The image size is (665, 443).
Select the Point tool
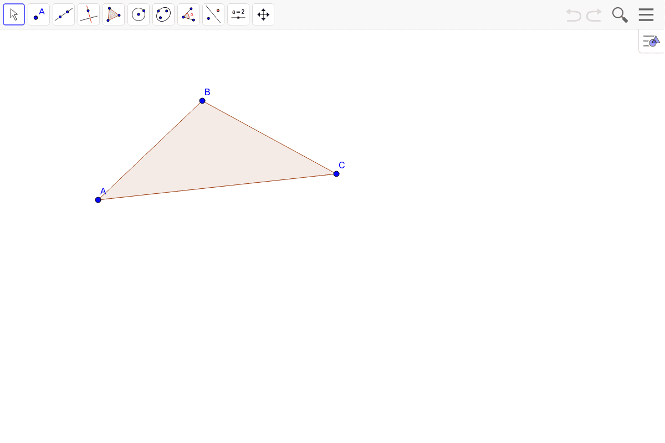click(39, 14)
